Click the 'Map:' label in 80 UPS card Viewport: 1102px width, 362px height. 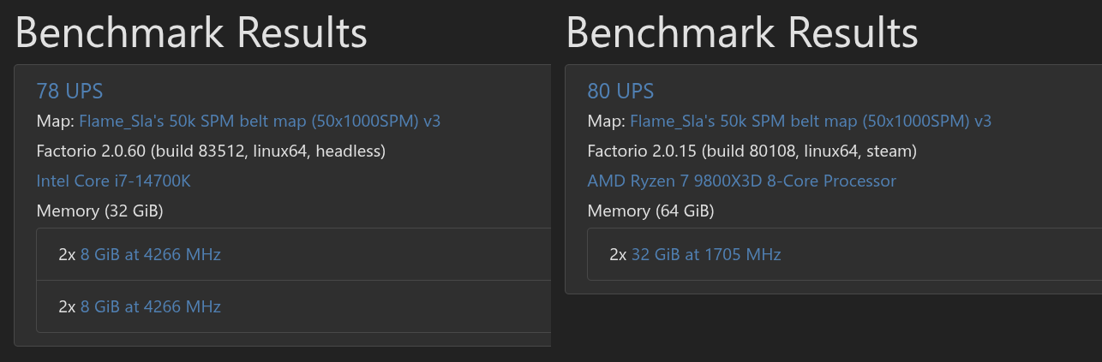tap(606, 121)
